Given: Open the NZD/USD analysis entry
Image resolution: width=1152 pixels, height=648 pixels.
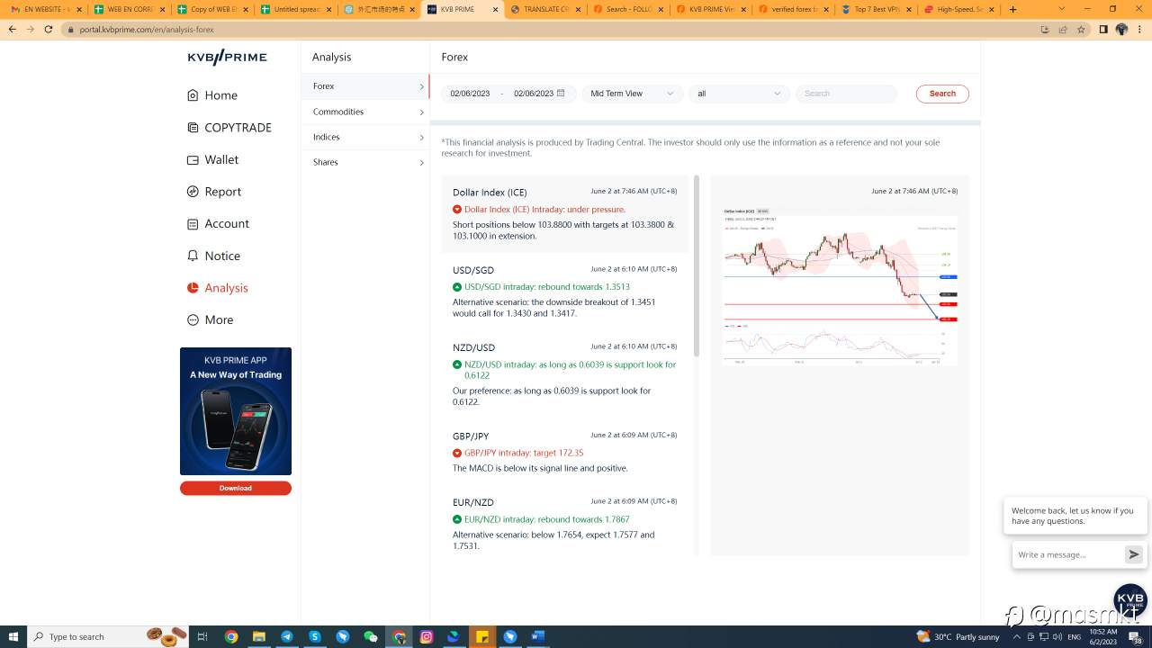Looking at the screenshot, I should [565, 373].
